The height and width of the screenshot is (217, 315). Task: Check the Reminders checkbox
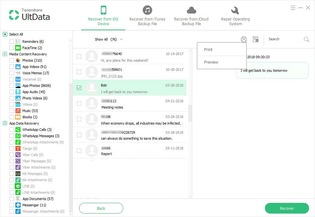click(x=12, y=42)
